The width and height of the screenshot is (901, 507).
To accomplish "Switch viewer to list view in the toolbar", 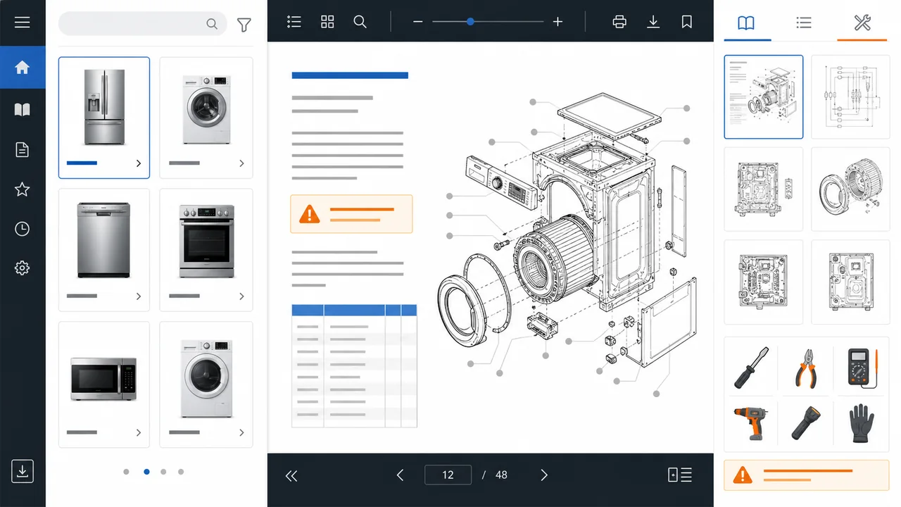I will 294,22.
